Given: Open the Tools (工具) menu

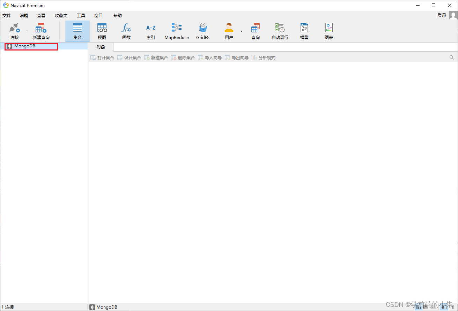Looking at the screenshot, I should (81, 16).
